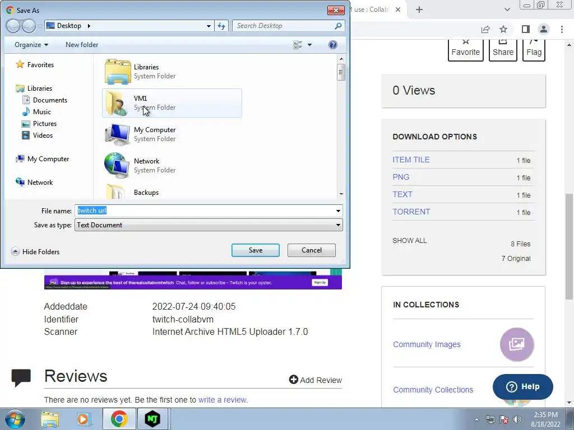Click the Cancel button
Image resolution: width=574 pixels, height=430 pixels.
[x=312, y=250]
